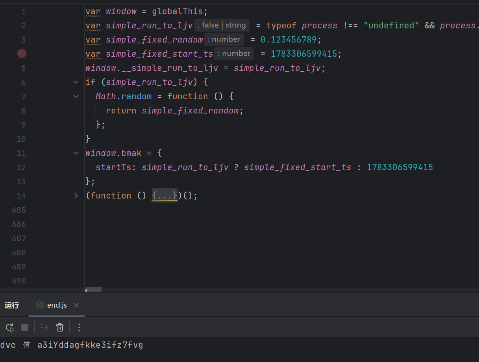Click Math.random on line 7
This screenshot has height=362, width=479.
(124, 97)
